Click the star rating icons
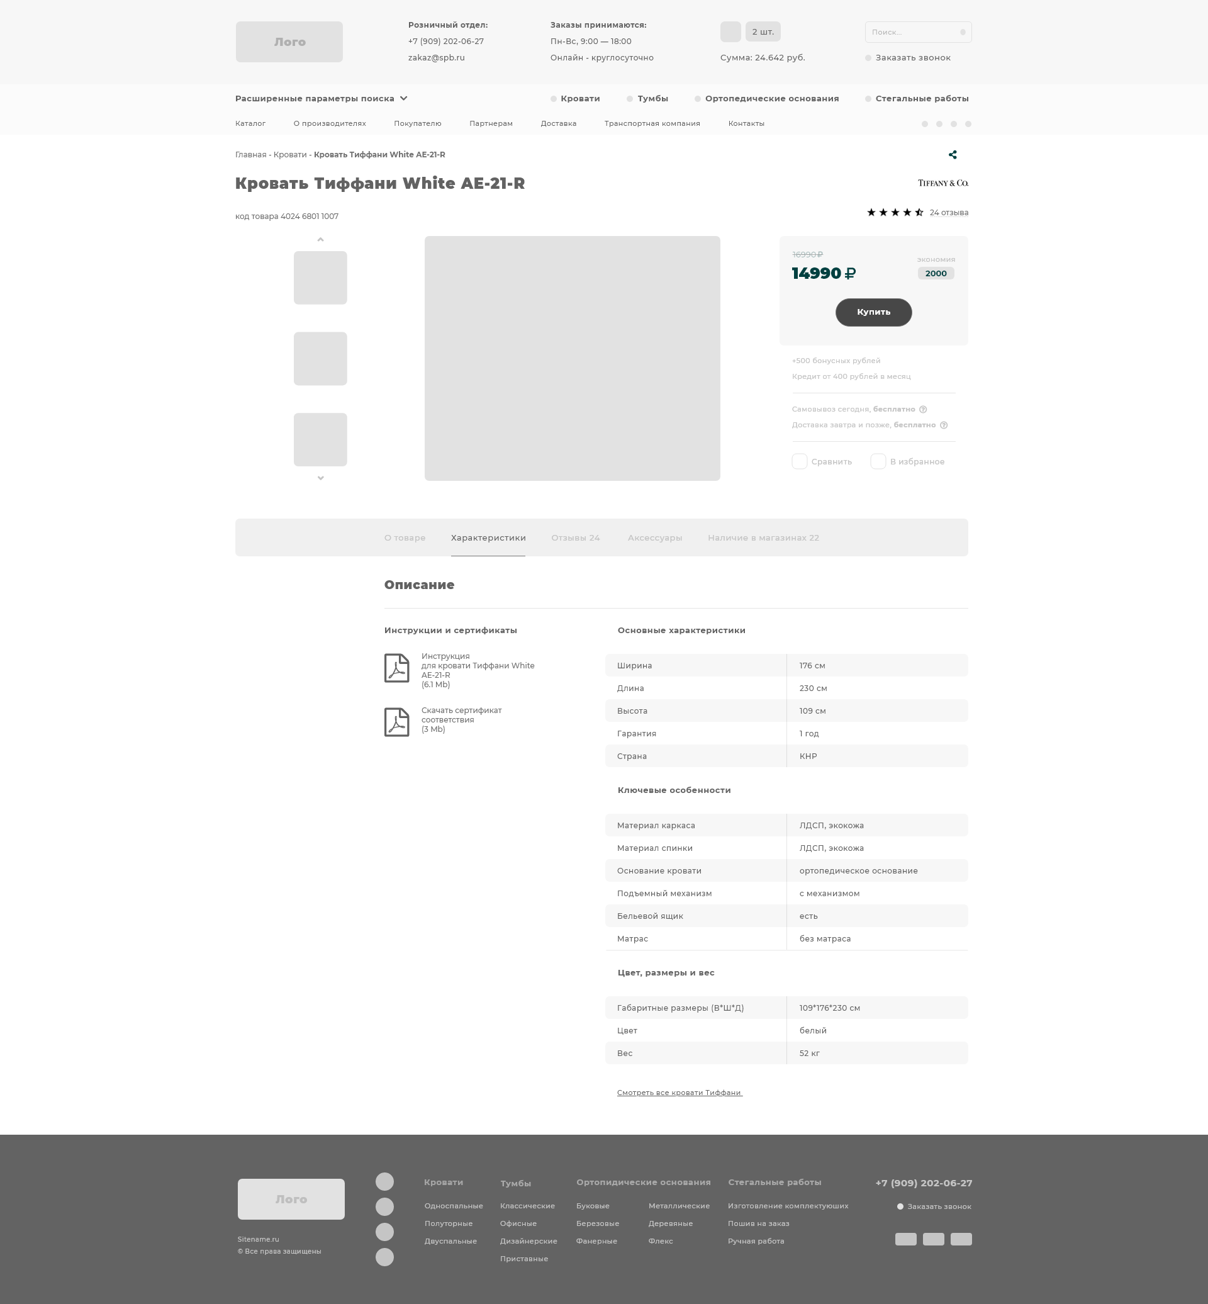1208x1304 pixels. pyautogui.click(x=894, y=213)
